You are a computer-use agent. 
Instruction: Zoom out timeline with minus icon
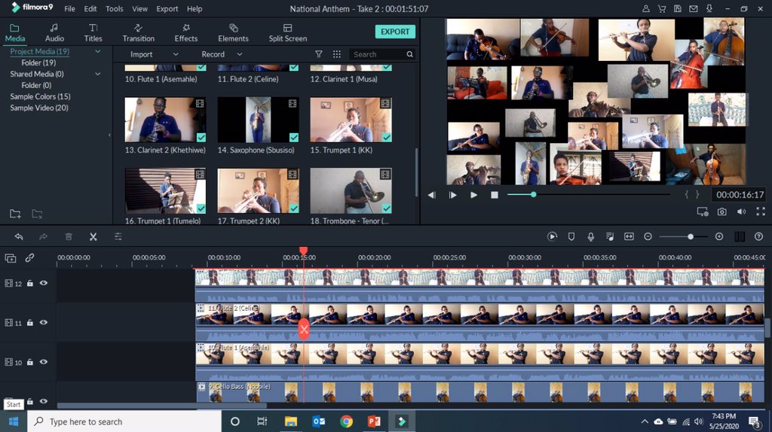click(648, 236)
